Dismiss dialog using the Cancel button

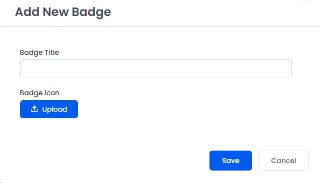pyautogui.click(x=283, y=161)
